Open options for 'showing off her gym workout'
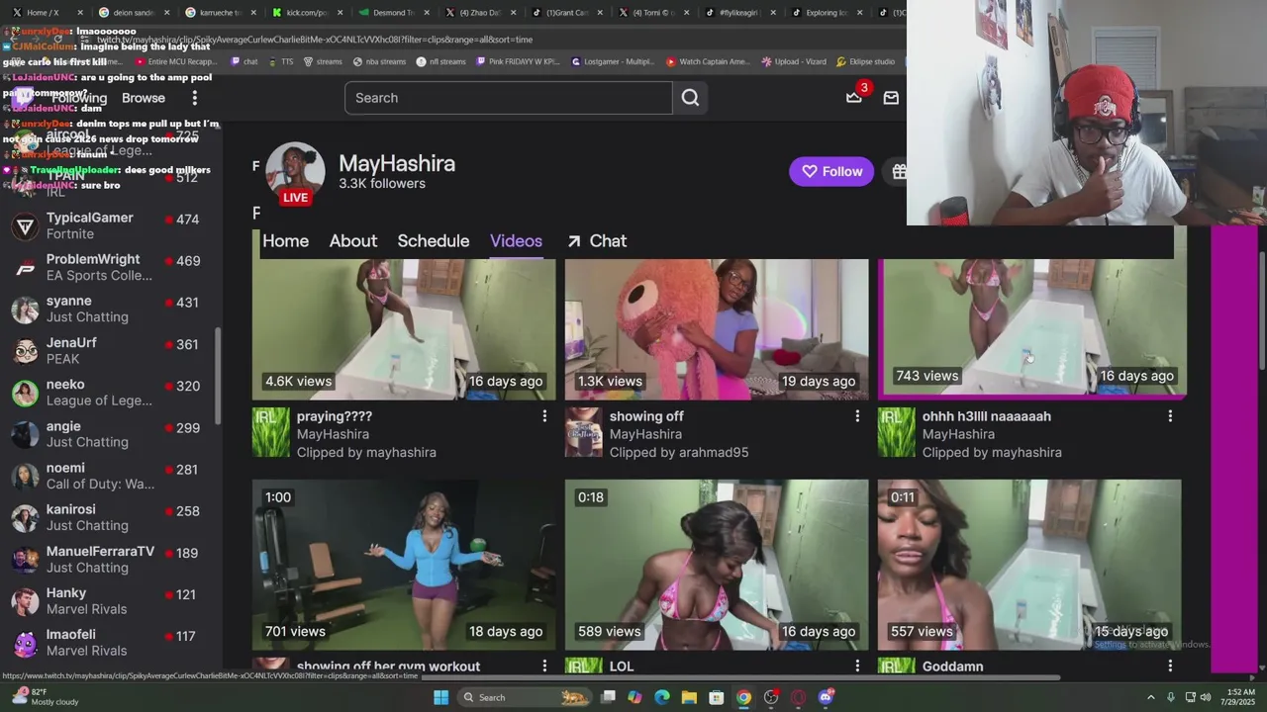The width and height of the screenshot is (1267, 712). [x=543, y=667]
